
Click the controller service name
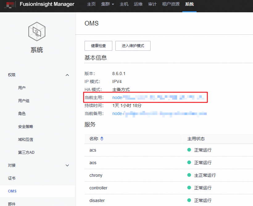[98, 188]
